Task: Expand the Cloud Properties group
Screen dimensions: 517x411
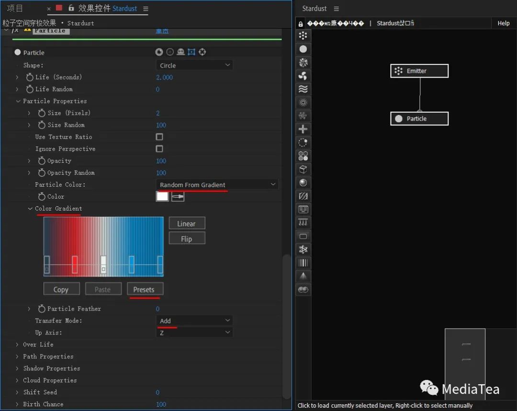Action: pyautogui.click(x=17, y=380)
